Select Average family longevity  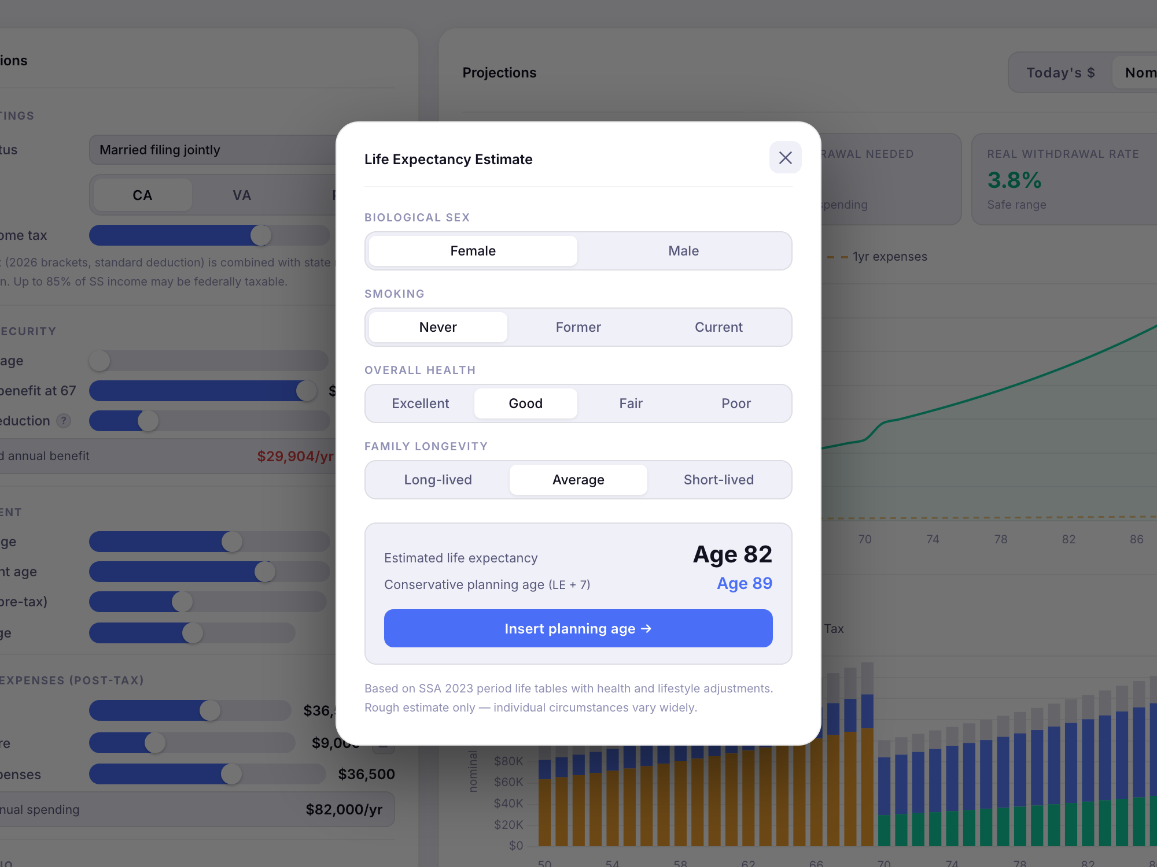tap(578, 480)
